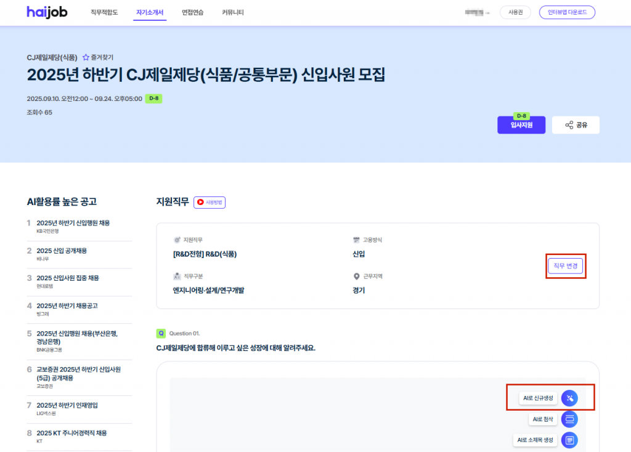This screenshot has height=452, width=631.
Task: Click the 직무 변경 button
Action: pyautogui.click(x=566, y=266)
